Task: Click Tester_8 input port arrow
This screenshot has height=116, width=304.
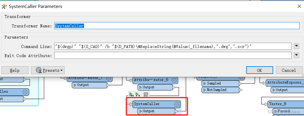Action: (x=266, y=104)
